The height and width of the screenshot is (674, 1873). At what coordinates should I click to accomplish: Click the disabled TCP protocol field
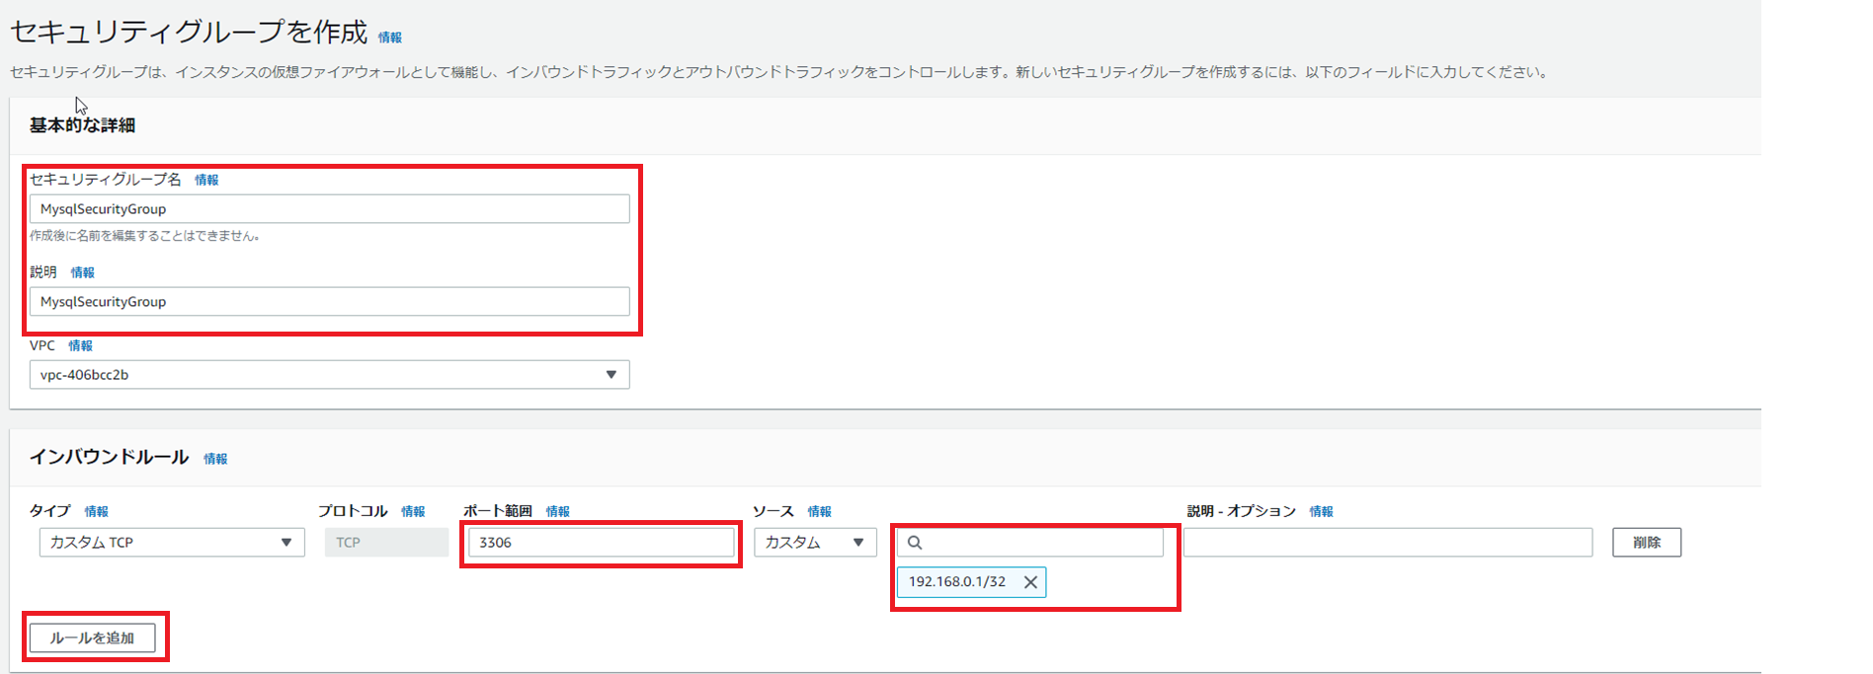click(386, 543)
